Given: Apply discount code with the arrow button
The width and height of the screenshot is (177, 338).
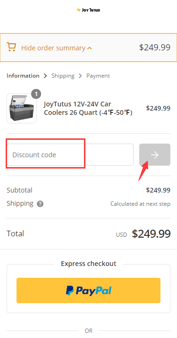Looking at the screenshot, I should (x=155, y=154).
